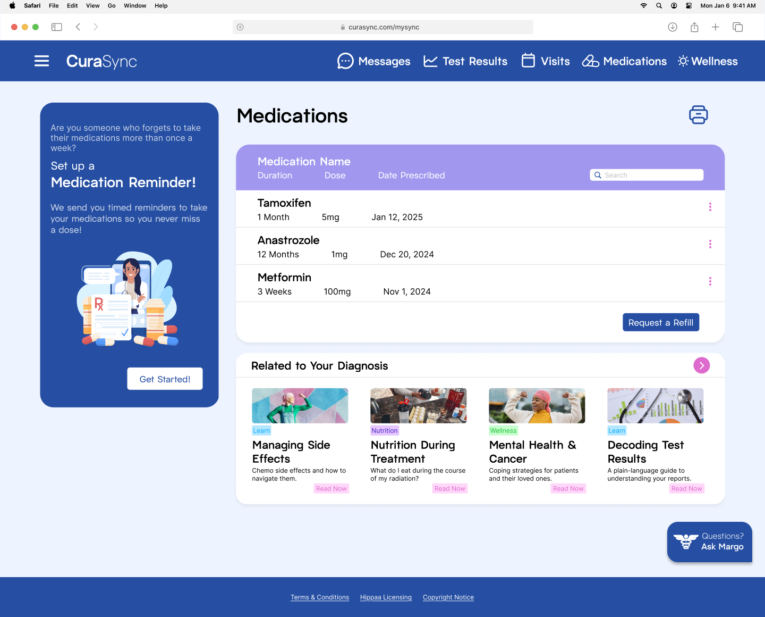Viewport: 765px width, 617px height.
Task: Click the Wellness tag on article card
Action: 503,431
